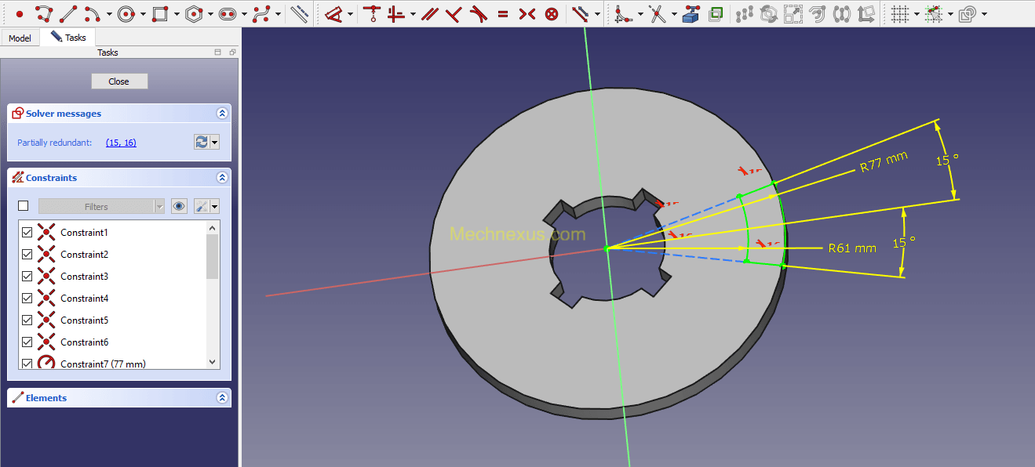Toggle constraint visibility eye button
Viewport: 1035px width, 467px height.
click(x=180, y=206)
